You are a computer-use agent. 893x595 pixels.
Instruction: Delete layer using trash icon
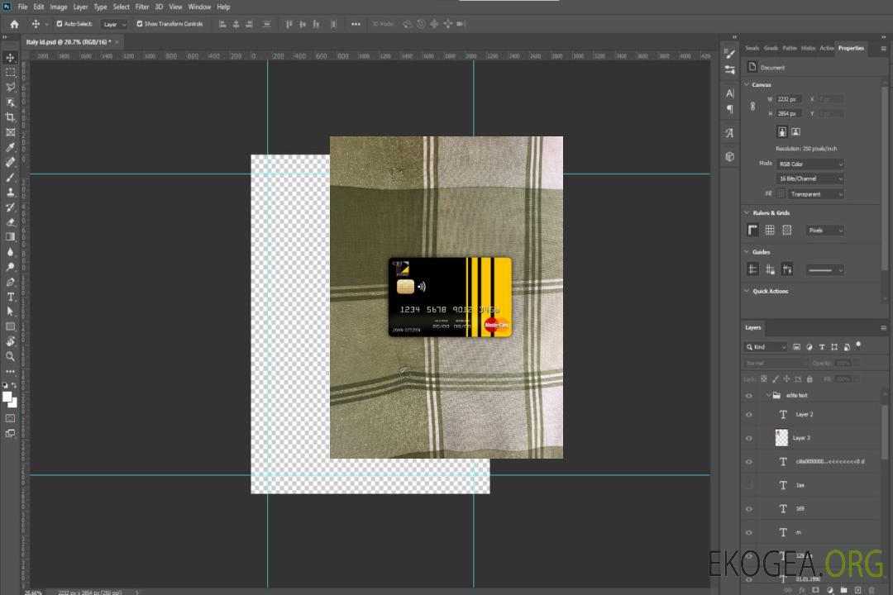(x=872, y=590)
